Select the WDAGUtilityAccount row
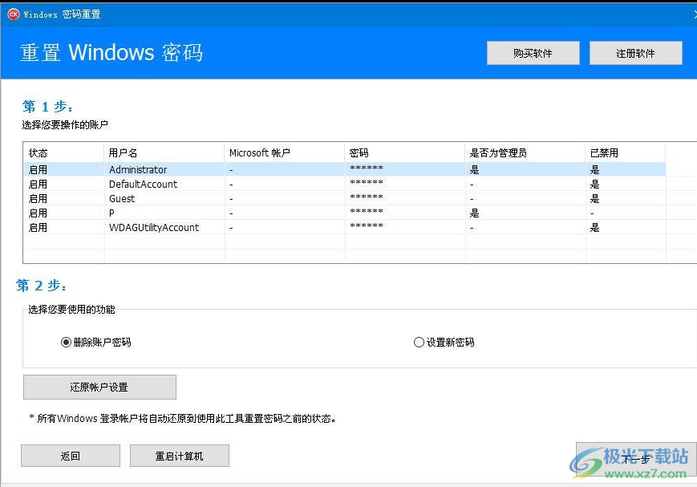Image resolution: width=697 pixels, height=487 pixels. click(345, 227)
